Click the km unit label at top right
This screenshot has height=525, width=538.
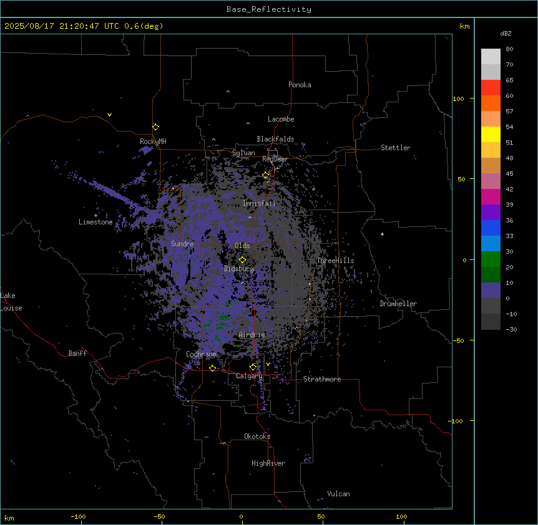465,26
